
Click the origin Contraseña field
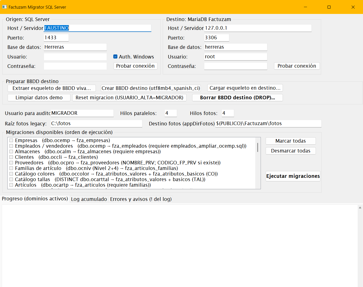(x=75, y=66)
